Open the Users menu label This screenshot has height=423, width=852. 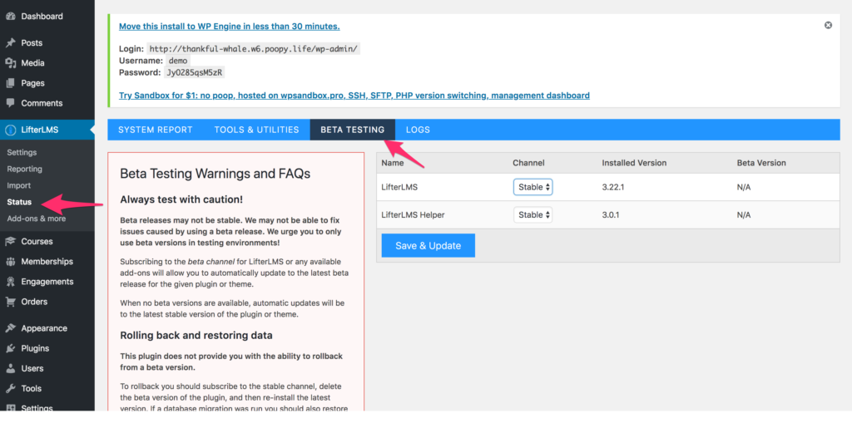coord(32,368)
